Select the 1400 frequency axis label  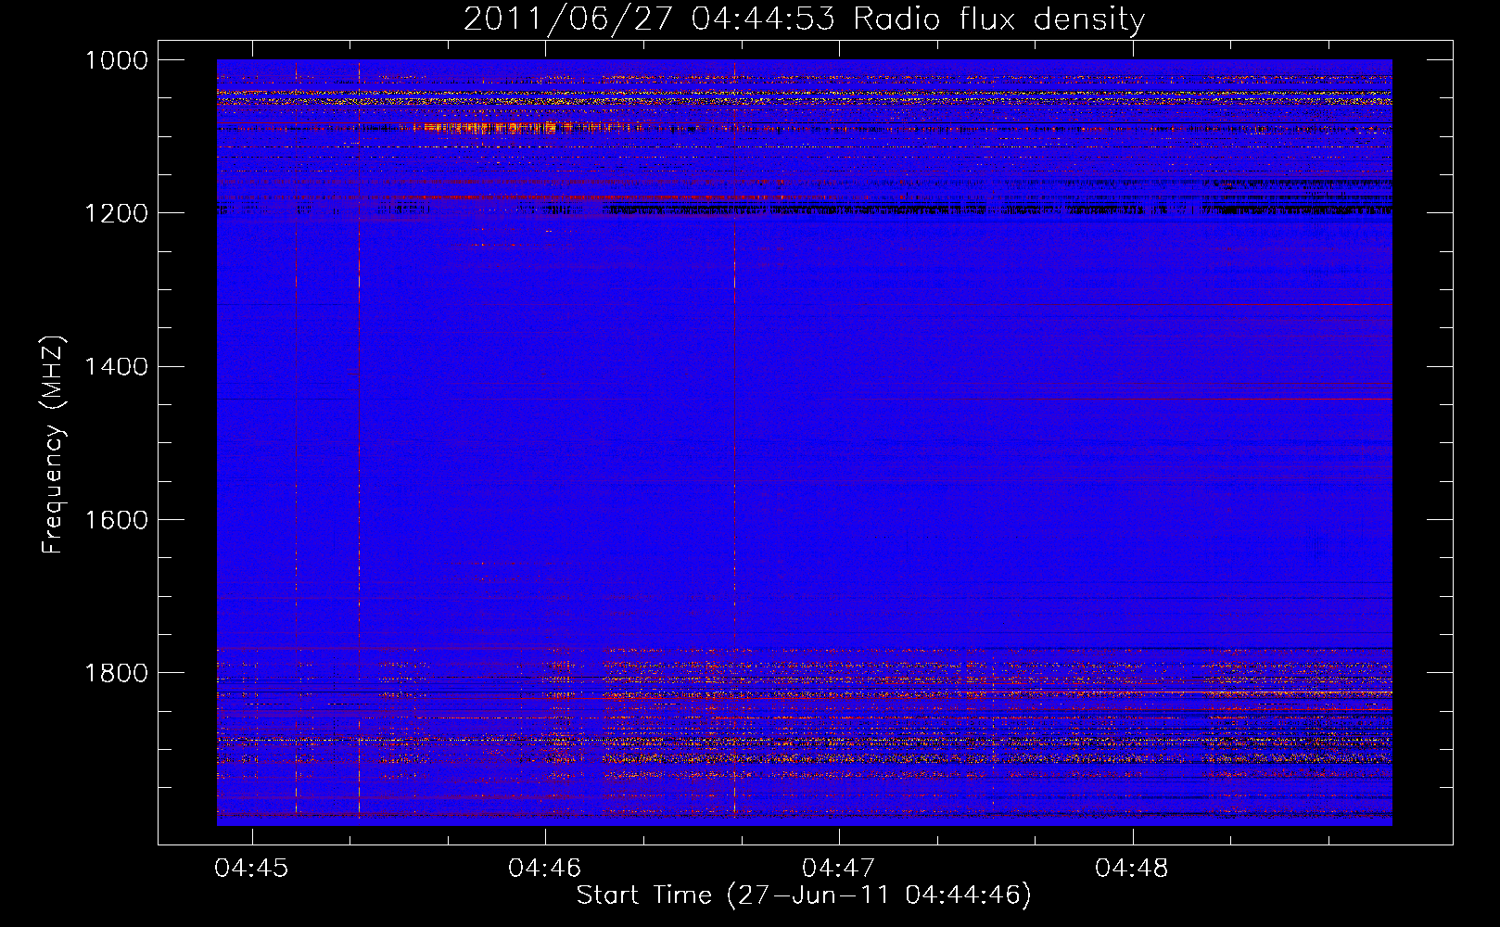pyautogui.click(x=117, y=366)
